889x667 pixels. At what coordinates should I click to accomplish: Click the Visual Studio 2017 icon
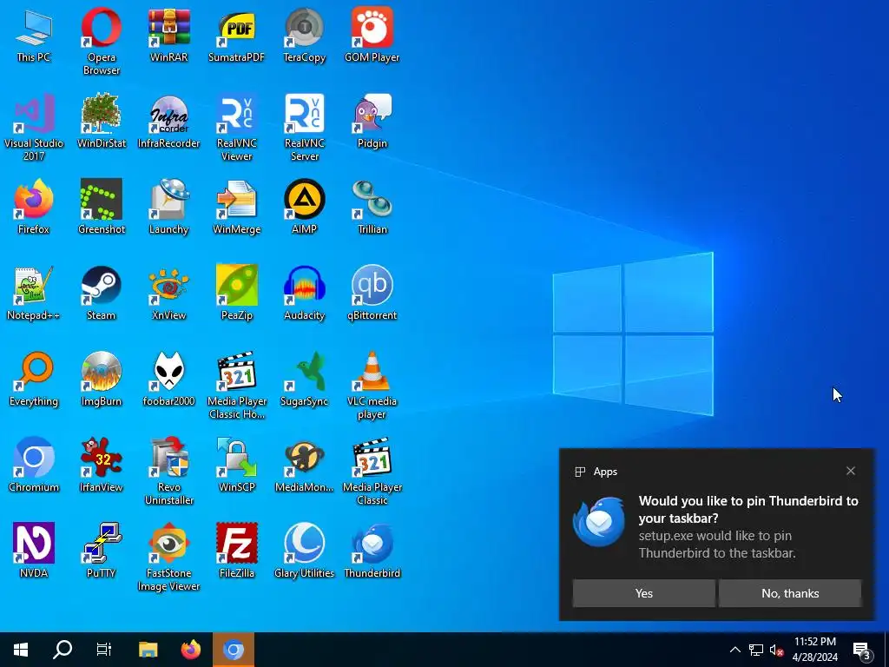click(x=34, y=127)
